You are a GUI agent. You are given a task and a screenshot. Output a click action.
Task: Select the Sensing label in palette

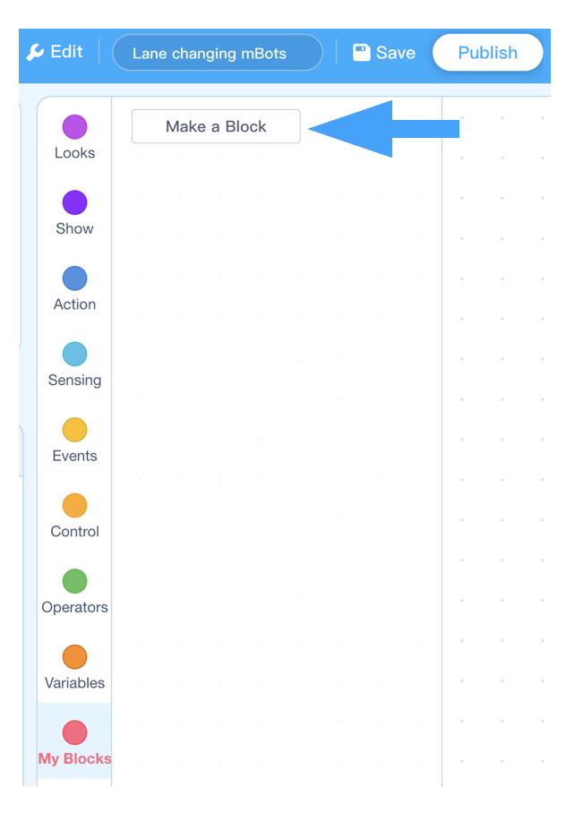[x=74, y=380]
